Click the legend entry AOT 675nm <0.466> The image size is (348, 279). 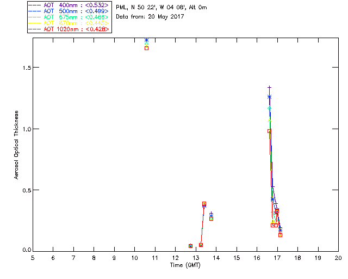tap(69, 17)
